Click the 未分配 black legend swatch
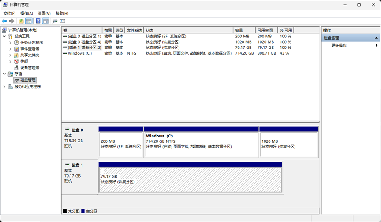 (x=65, y=211)
